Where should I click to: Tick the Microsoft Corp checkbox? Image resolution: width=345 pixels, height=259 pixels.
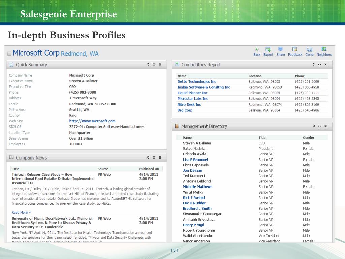(9, 54)
